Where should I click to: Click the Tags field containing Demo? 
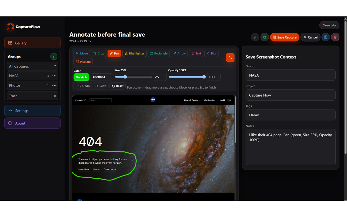point(290,115)
